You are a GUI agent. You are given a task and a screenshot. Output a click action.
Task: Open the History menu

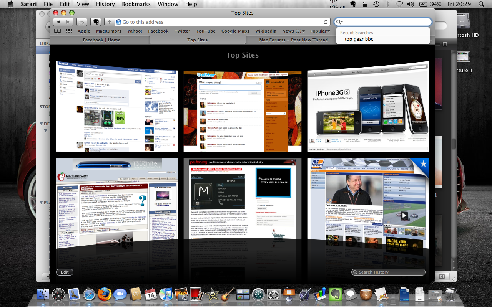[105, 4]
